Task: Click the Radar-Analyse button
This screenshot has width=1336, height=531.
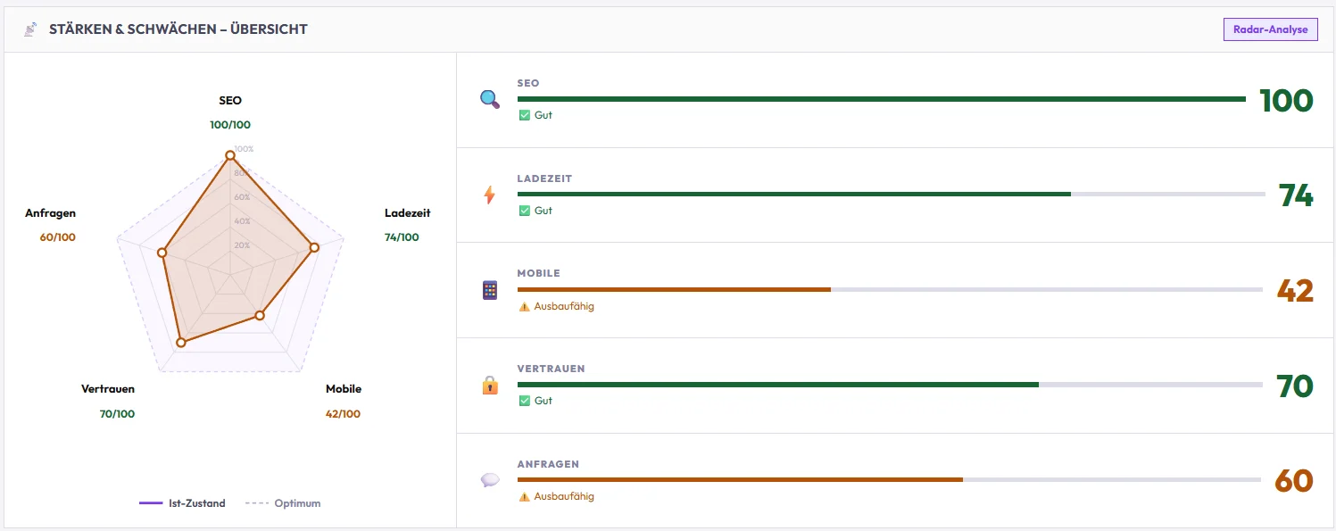Action: click(x=1270, y=29)
